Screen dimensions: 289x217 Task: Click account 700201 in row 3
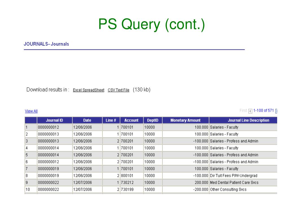click(127, 141)
